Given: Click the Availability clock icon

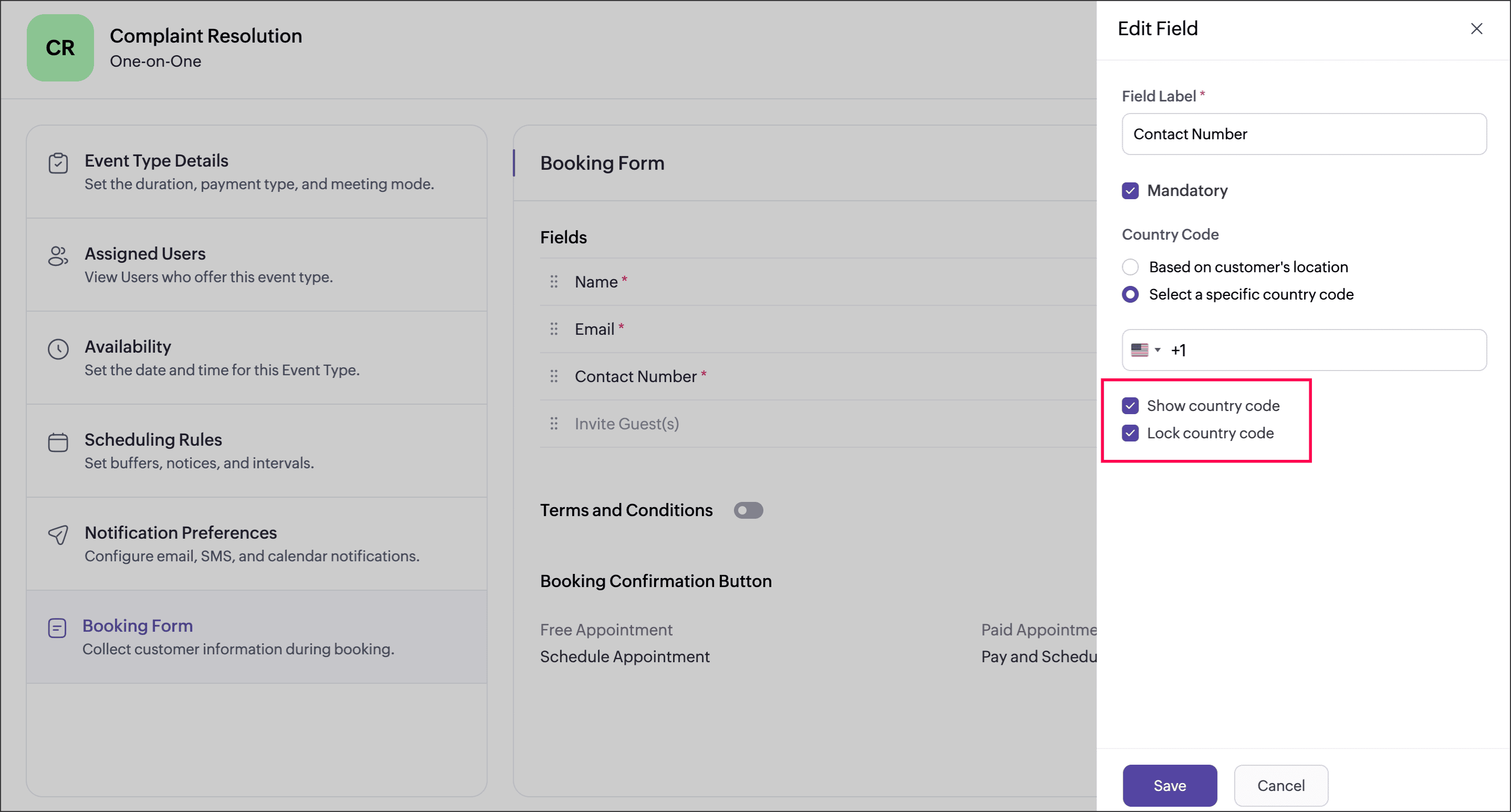Looking at the screenshot, I should (58, 349).
